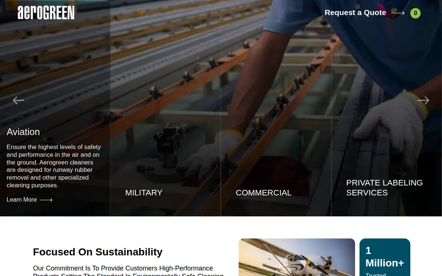This screenshot has height=276, width=442.
Task: Open the Aerogreen logo homepage link
Action: (46, 13)
